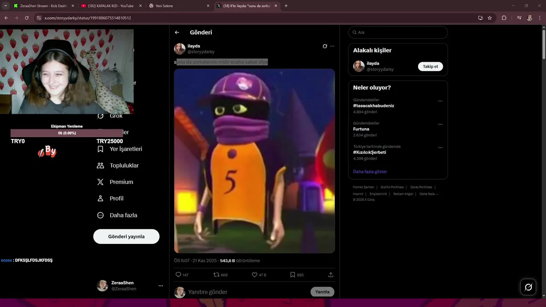Click the browser back arrow

pyautogui.click(x=6, y=18)
